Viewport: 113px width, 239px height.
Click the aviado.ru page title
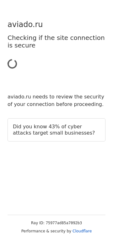tap(25, 25)
